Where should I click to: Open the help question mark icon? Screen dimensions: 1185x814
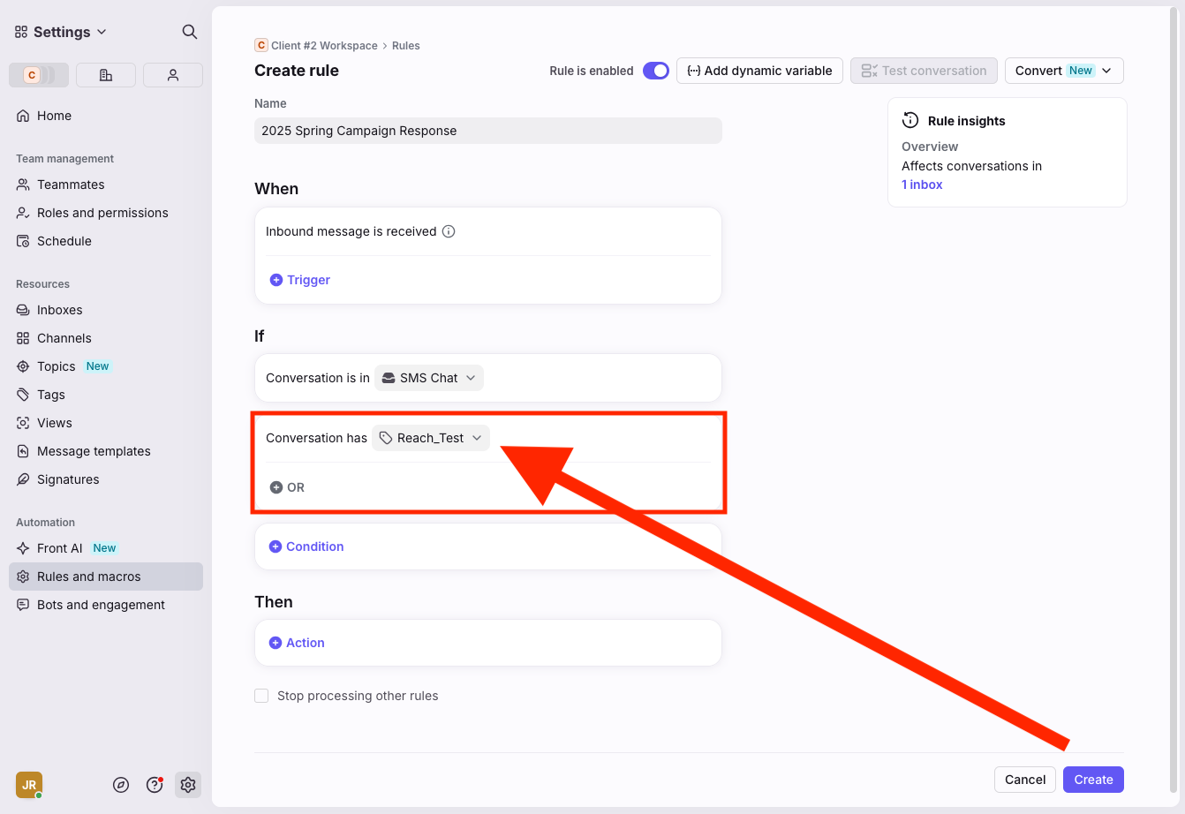[155, 785]
